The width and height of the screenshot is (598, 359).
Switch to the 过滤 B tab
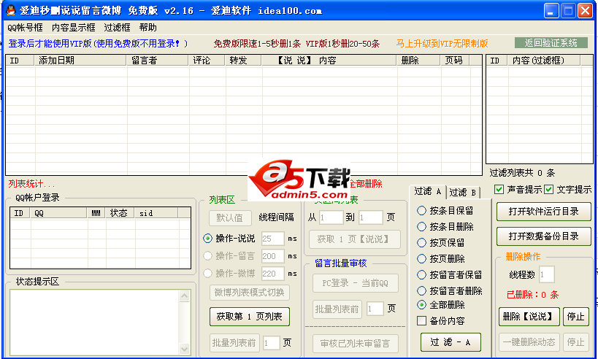[x=462, y=193]
